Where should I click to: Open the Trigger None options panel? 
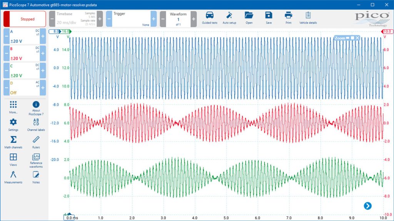point(131,19)
